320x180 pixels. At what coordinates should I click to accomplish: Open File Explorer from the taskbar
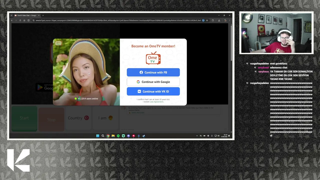point(113,136)
